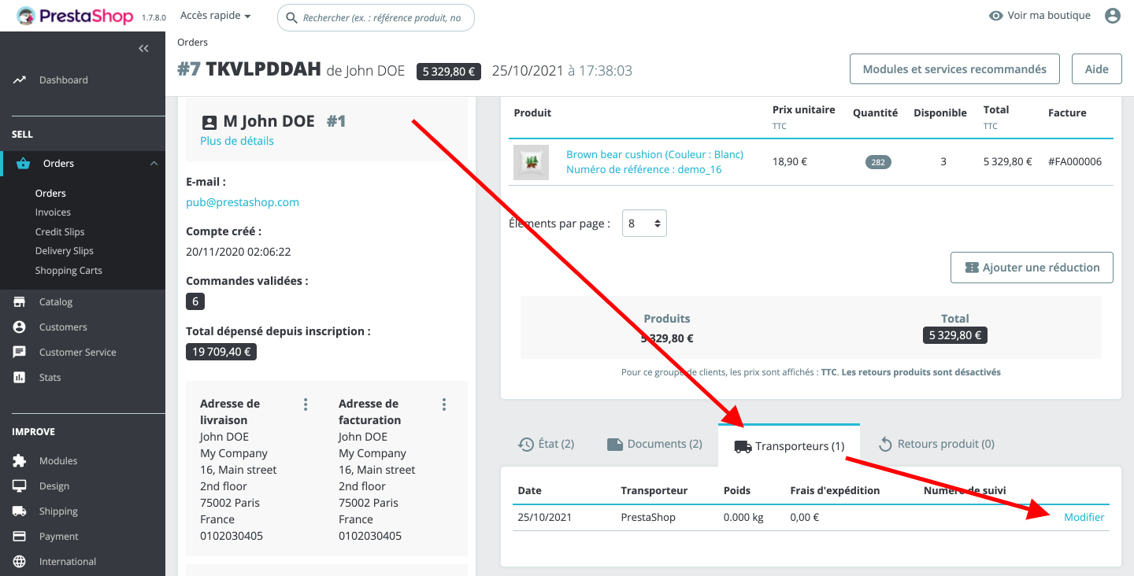
Task: Click Modifier link for PrestaShop carrier
Action: [x=1084, y=517]
